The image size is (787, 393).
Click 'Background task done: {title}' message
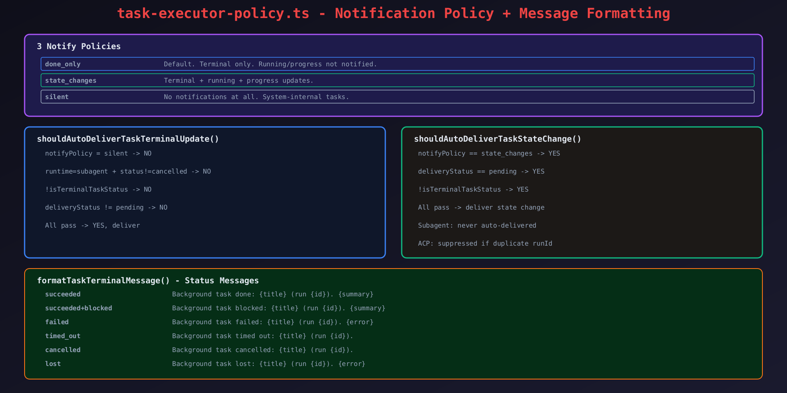click(273, 294)
